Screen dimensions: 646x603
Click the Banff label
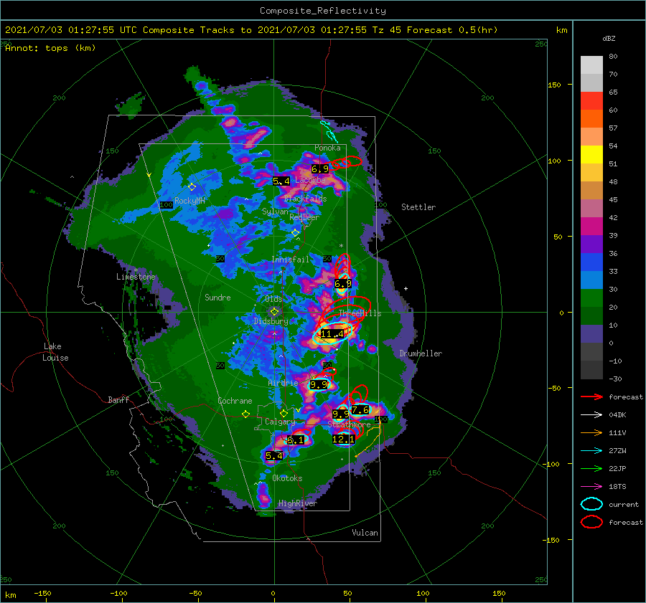118,399
